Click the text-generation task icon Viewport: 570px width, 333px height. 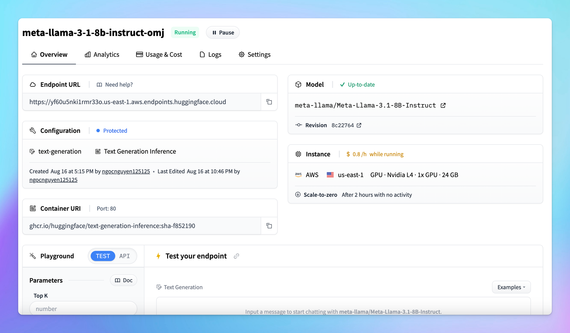(32, 151)
